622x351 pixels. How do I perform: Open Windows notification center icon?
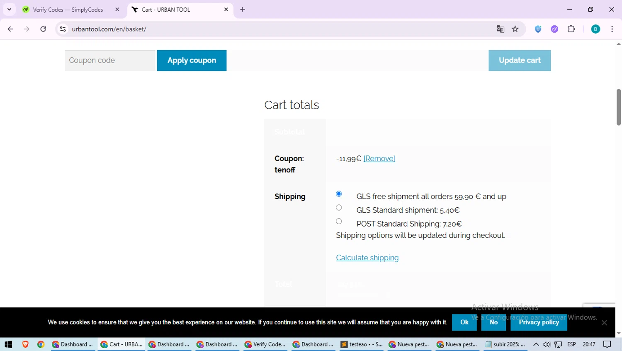(x=607, y=344)
